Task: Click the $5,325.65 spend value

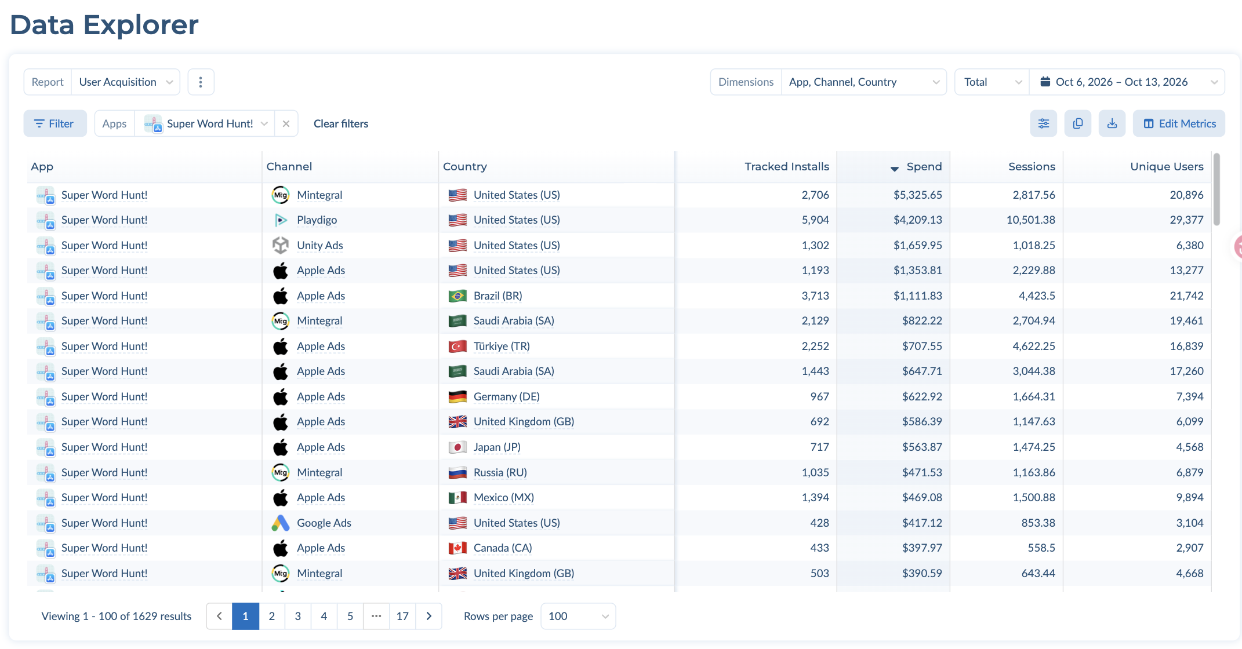Action: coord(917,195)
